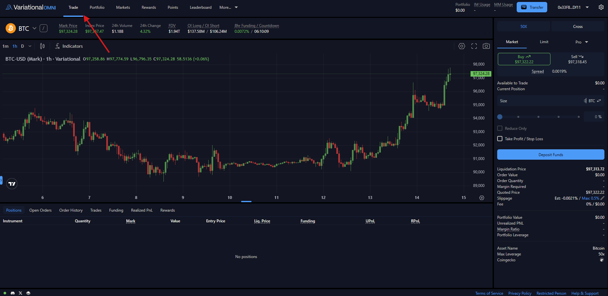Screen dimensions: 608x296
Task: Open the Indicators menu
Action: 69,46
